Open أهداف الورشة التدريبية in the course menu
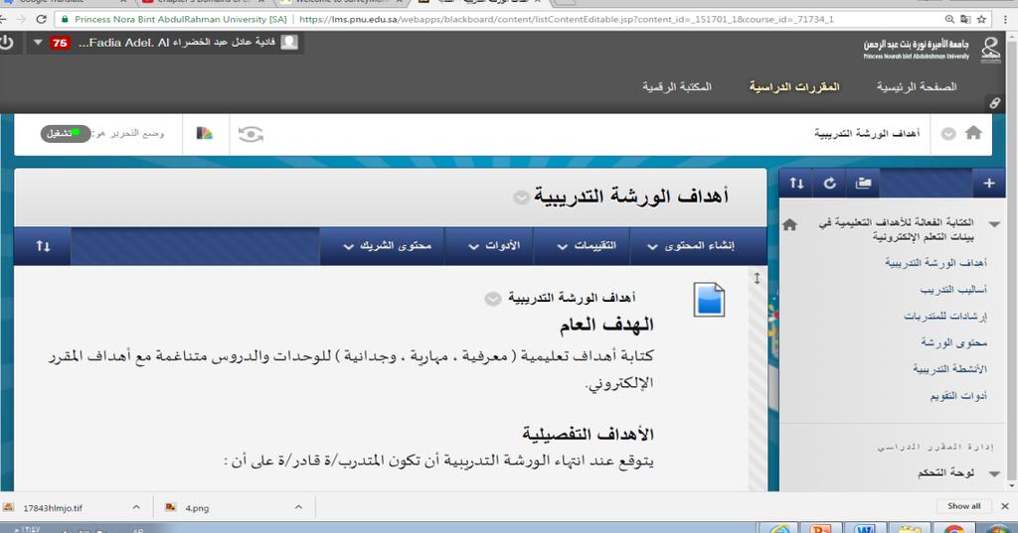1018x533 pixels. 935,263
